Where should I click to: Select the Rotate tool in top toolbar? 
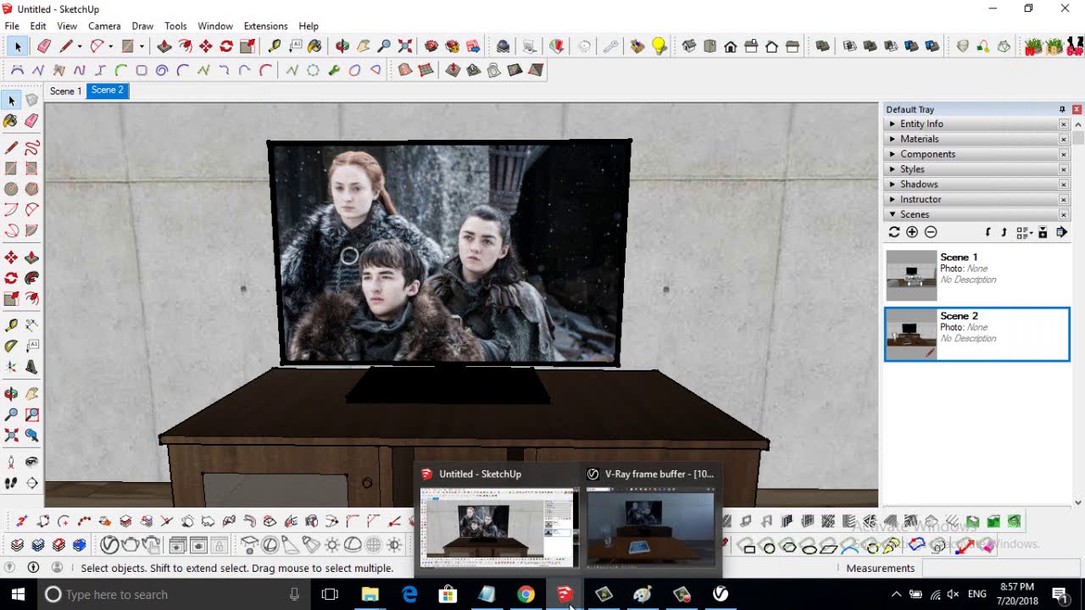[226, 47]
